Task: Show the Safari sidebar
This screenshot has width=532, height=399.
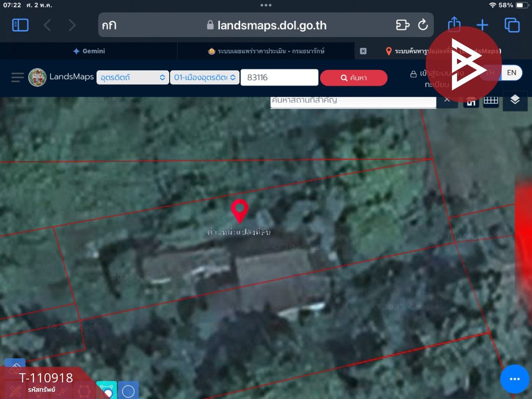Action: pyautogui.click(x=20, y=25)
